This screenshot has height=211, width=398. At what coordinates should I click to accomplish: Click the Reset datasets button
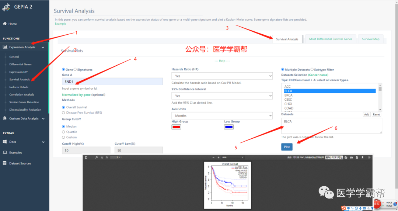376,114
